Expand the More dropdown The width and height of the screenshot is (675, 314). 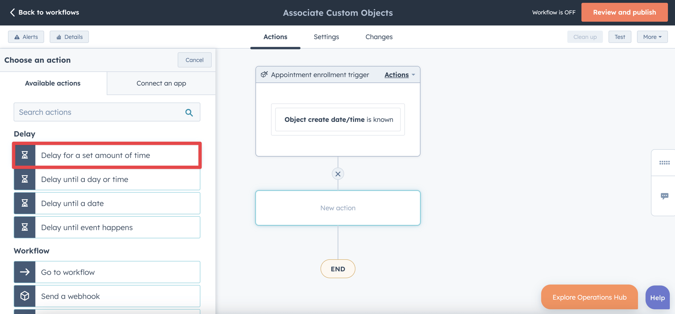(651, 36)
